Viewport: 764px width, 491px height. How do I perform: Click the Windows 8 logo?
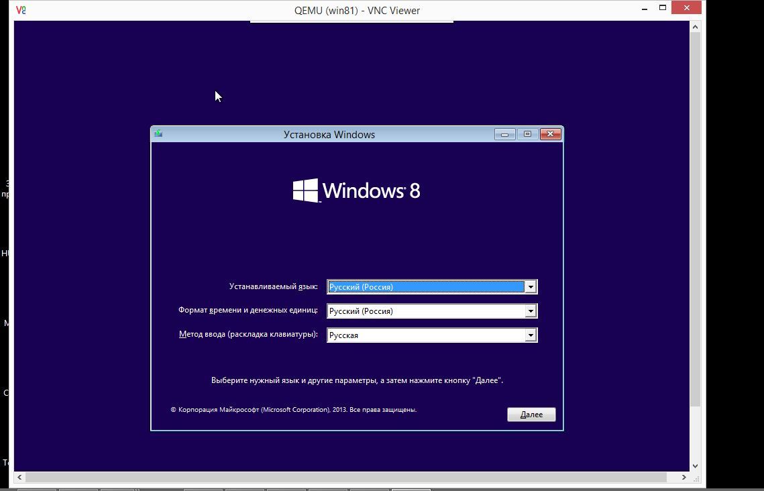pos(356,190)
